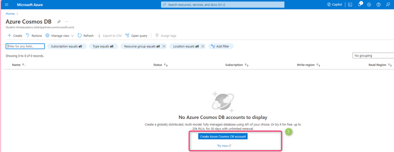This screenshot has width=394, height=152.
Task: Open the notifications bell
Action: point(360,4)
